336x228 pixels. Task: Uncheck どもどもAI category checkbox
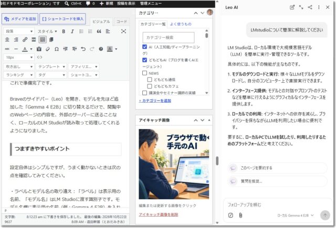(145, 60)
